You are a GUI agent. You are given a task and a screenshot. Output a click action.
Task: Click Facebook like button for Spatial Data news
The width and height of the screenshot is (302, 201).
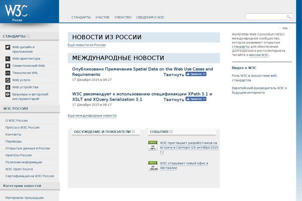[x=196, y=74]
